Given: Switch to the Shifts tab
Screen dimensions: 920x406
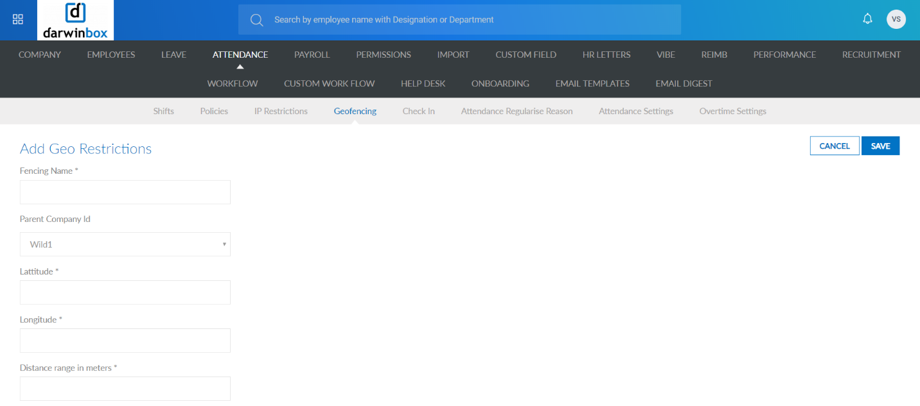Looking at the screenshot, I should tap(163, 111).
